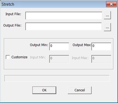Click the Stretch title bar text
The image size is (118, 103).
[8, 4]
